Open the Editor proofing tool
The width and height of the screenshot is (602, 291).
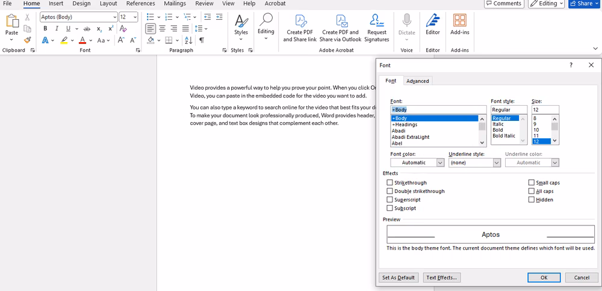click(x=433, y=25)
